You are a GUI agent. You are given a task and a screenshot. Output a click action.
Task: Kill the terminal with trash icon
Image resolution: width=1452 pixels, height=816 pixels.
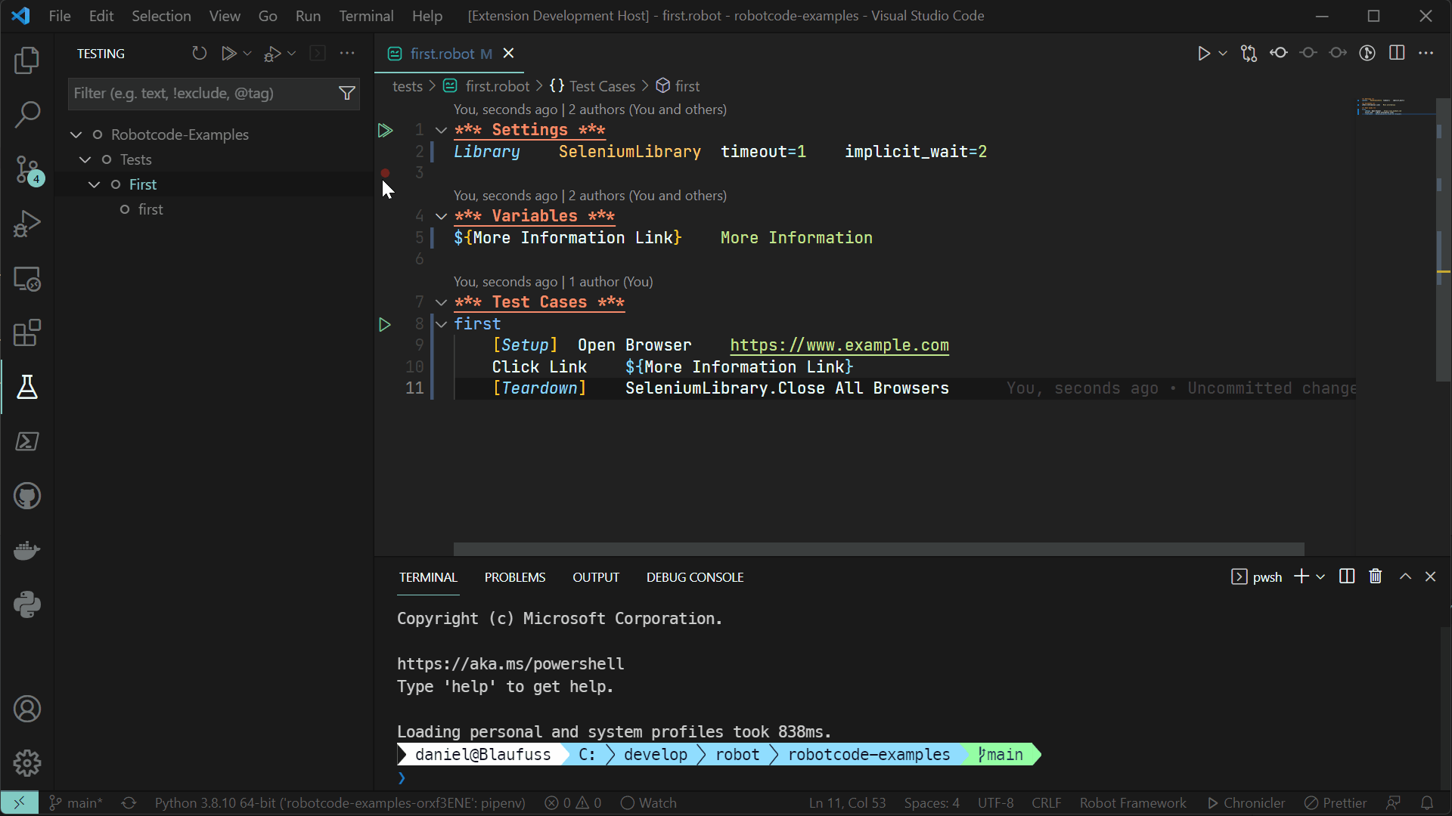coord(1376,576)
